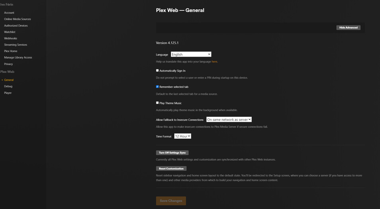
Task: Open the Language dropdown
Action: pos(191,54)
